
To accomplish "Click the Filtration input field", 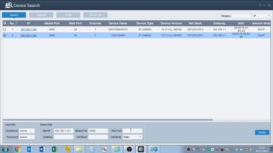I will coord(241,16).
